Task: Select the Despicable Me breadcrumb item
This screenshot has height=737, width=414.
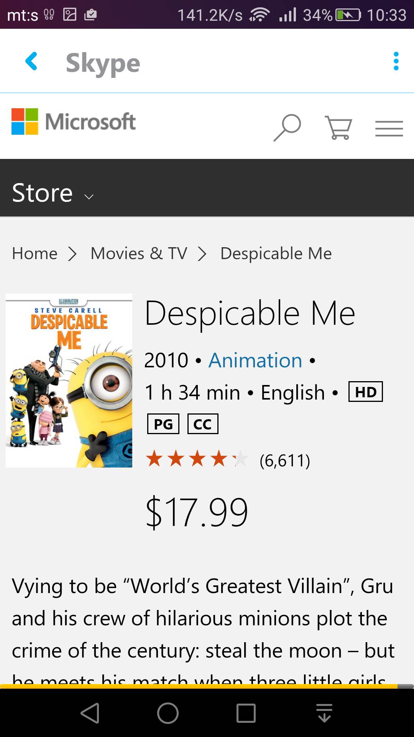Action: tap(276, 253)
